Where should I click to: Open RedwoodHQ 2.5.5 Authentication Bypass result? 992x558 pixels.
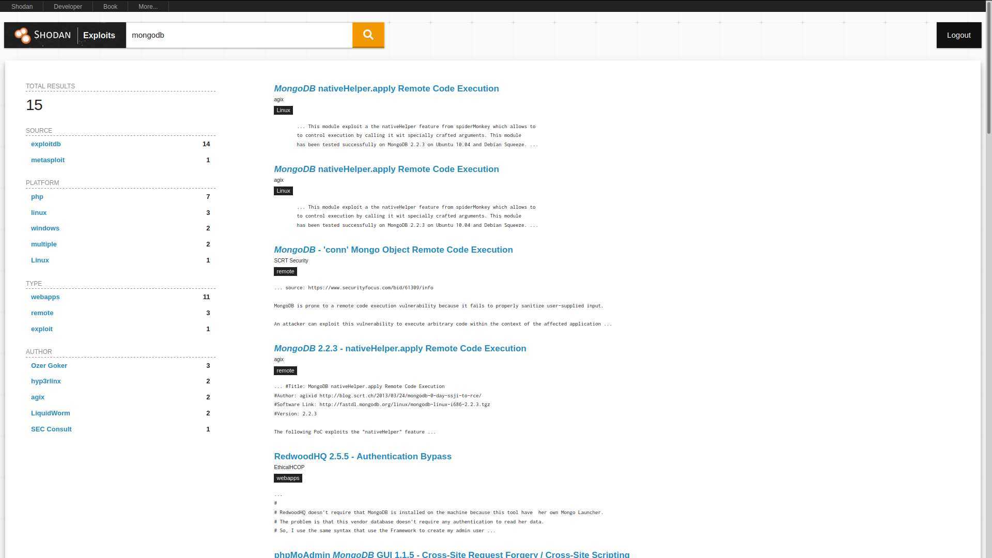click(x=362, y=456)
